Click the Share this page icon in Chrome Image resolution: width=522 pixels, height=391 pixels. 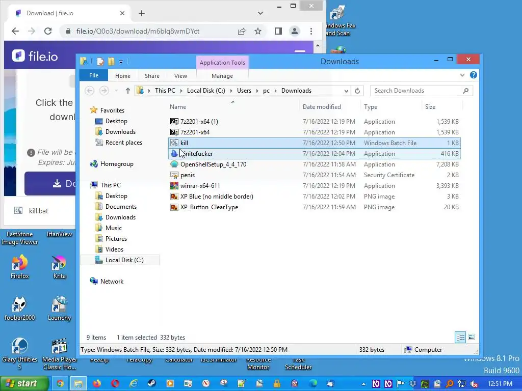click(x=241, y=31)
